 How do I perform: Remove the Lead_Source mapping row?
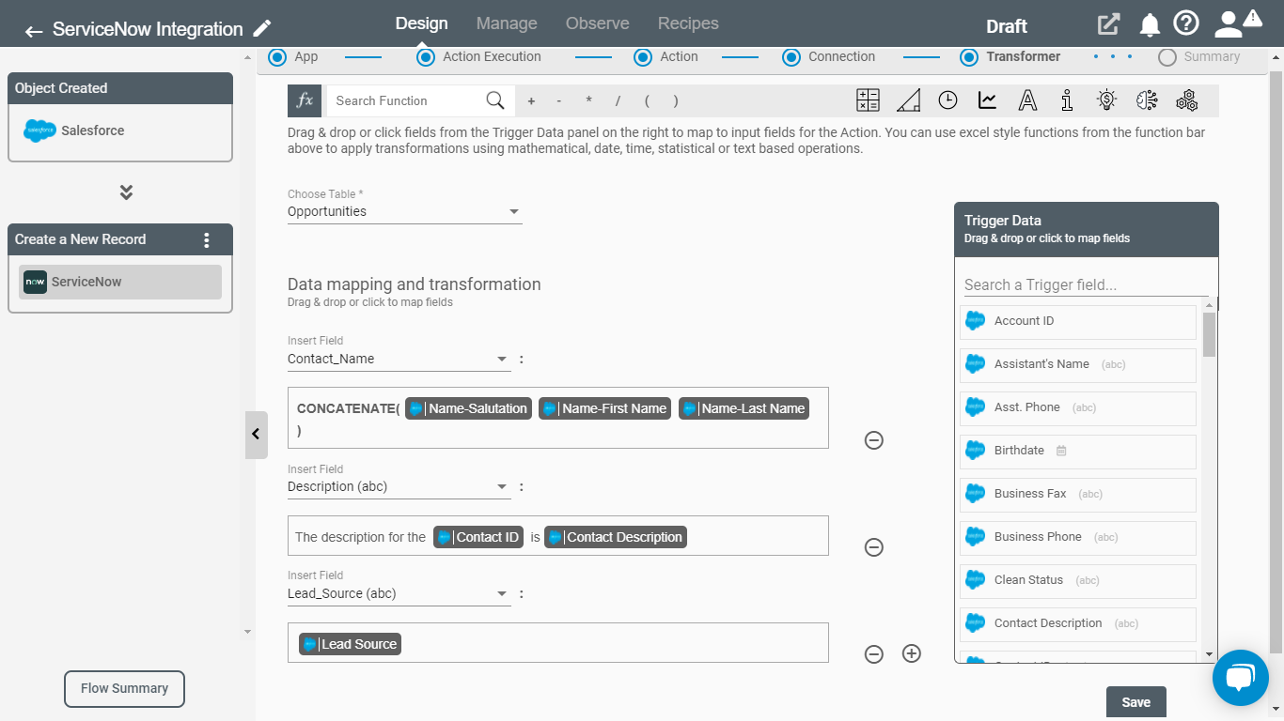pos(874,654)
